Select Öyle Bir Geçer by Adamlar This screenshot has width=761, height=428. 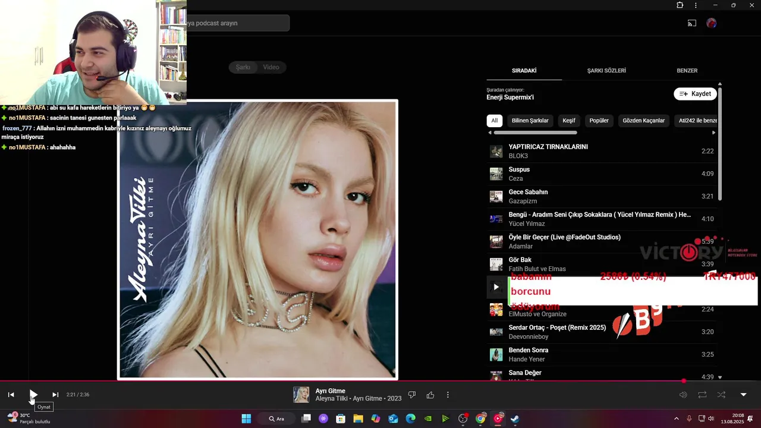coord(602,241)
